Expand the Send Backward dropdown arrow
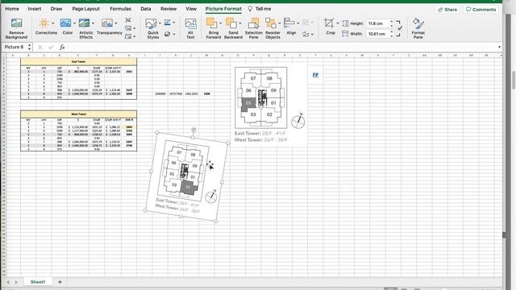The image size is (516, 290). pos(240,23)
